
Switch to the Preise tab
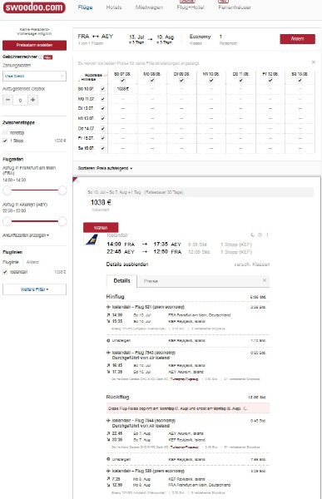(151, 281)
